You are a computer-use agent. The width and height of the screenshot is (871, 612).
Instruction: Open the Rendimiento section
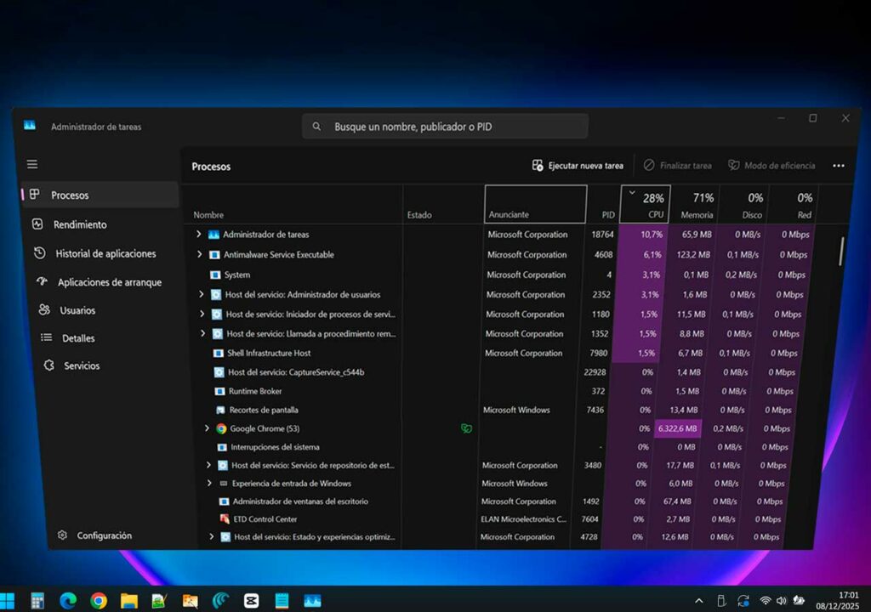click(x=80, y=224)
